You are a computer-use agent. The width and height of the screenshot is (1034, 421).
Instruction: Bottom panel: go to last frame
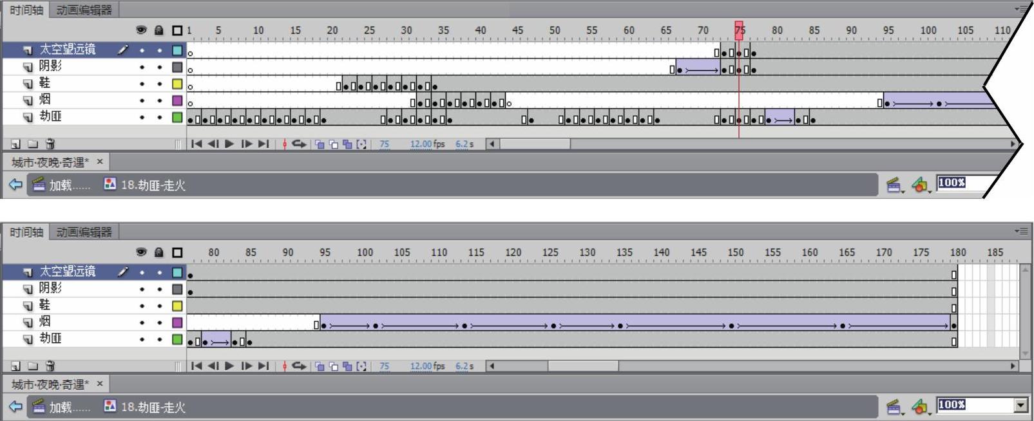point(263,366)
